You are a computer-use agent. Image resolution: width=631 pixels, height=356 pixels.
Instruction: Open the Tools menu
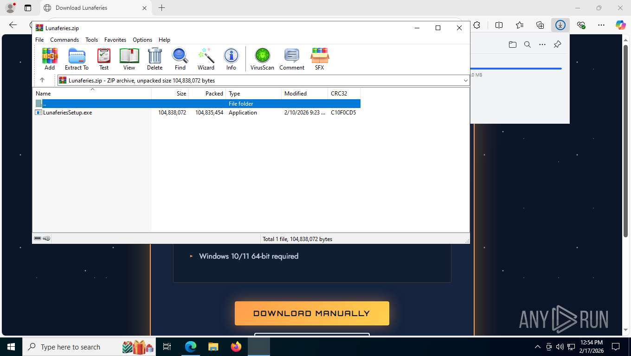(x=91, y=40)
